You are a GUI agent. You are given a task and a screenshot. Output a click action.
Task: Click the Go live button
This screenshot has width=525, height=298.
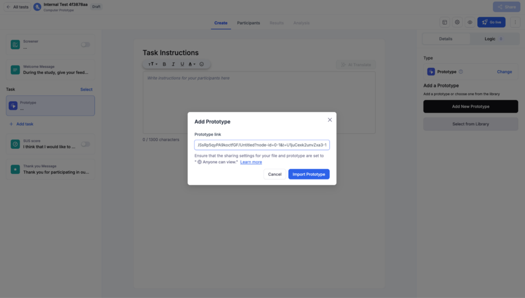coord(491,23)
